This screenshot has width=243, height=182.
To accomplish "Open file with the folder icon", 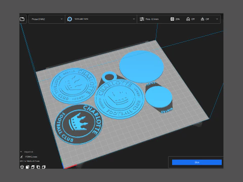I will 22,19.
